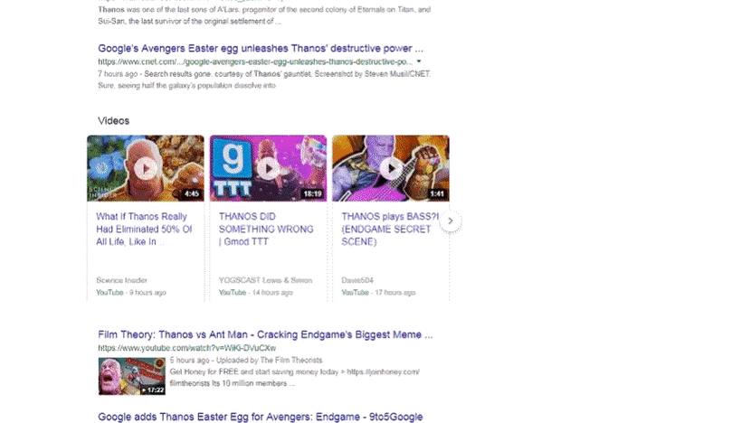This screenshot has width=751, height=423.
Task: Click the 'Thanos was one of the last sons' snippet
Action: tap(264, 15)
